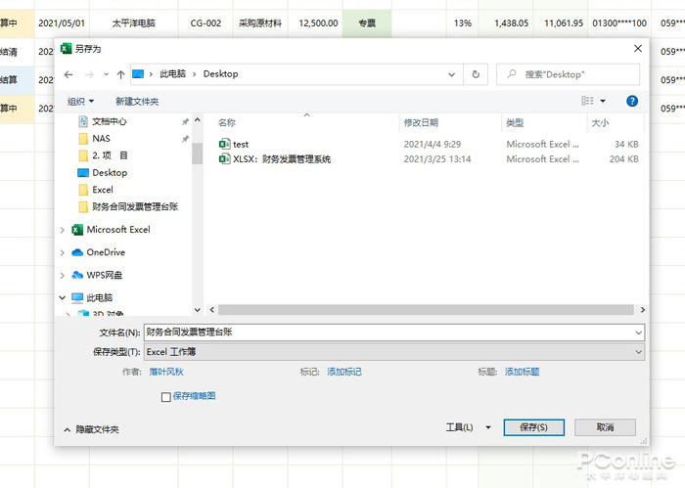Click CG-002 cell in spreadsheet
685x488 pixels.
click(205, 23)
